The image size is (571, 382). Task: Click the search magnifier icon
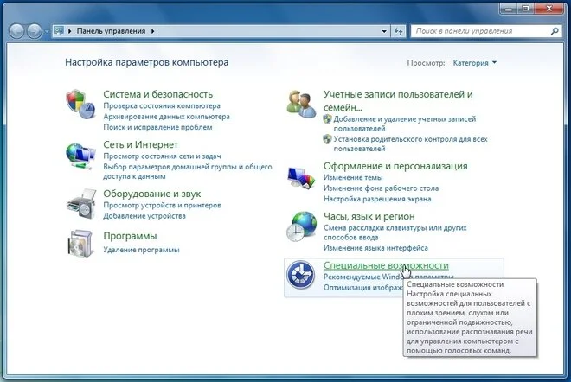pyautogui.click(x=555, y=31)
